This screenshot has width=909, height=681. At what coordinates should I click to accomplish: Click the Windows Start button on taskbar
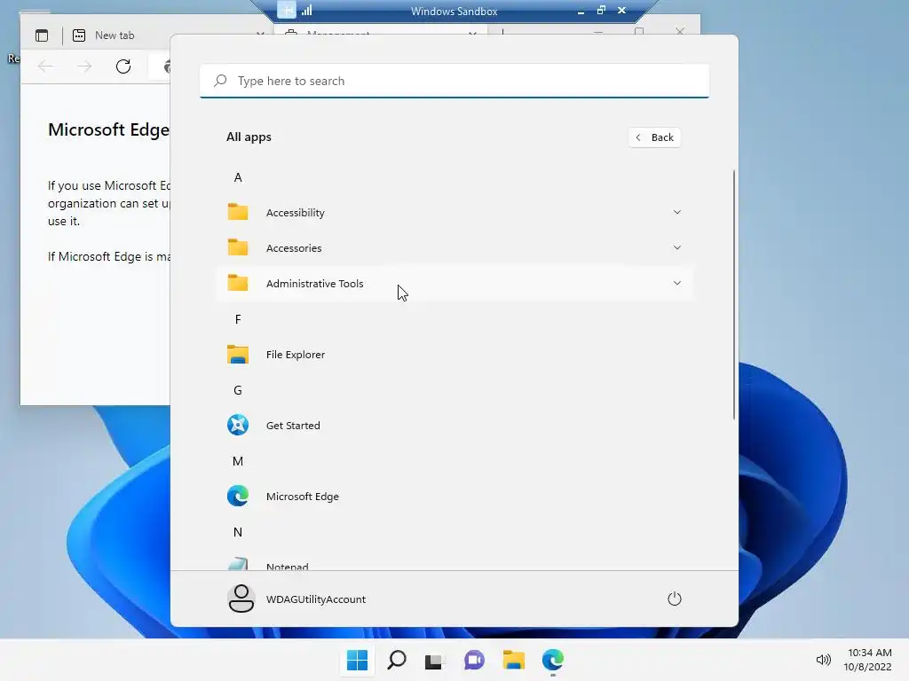click(x=357, y=660)
